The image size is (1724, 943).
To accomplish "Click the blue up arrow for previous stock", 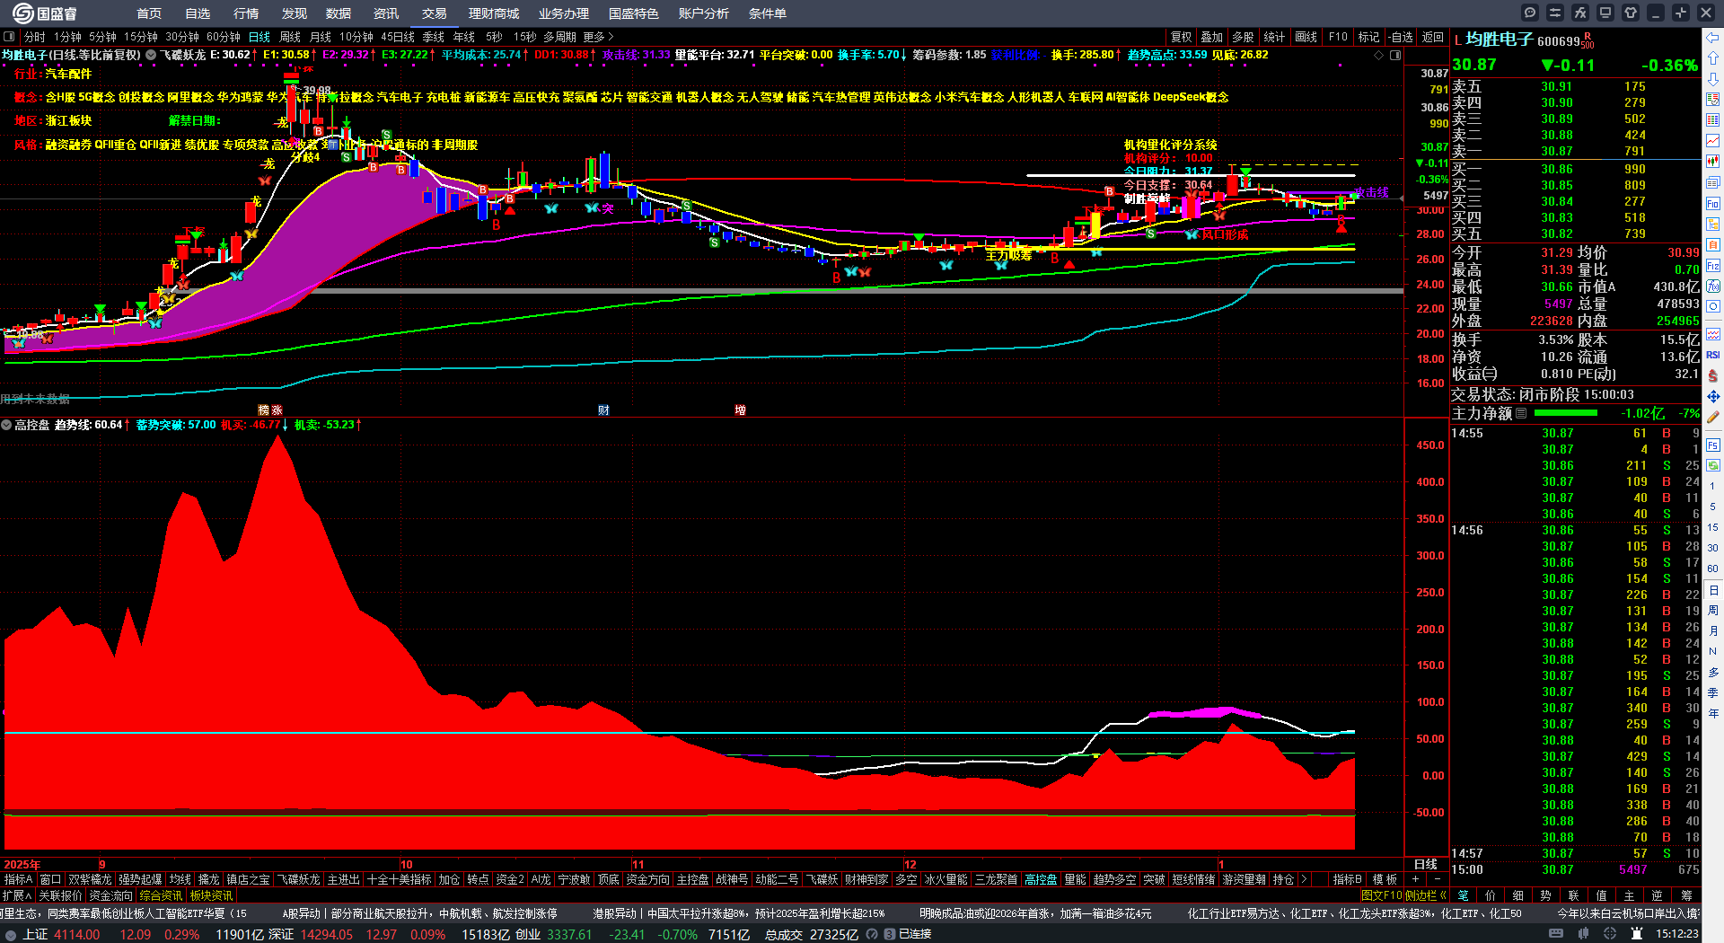I will pyautogui.click(x=1713, y=58).
